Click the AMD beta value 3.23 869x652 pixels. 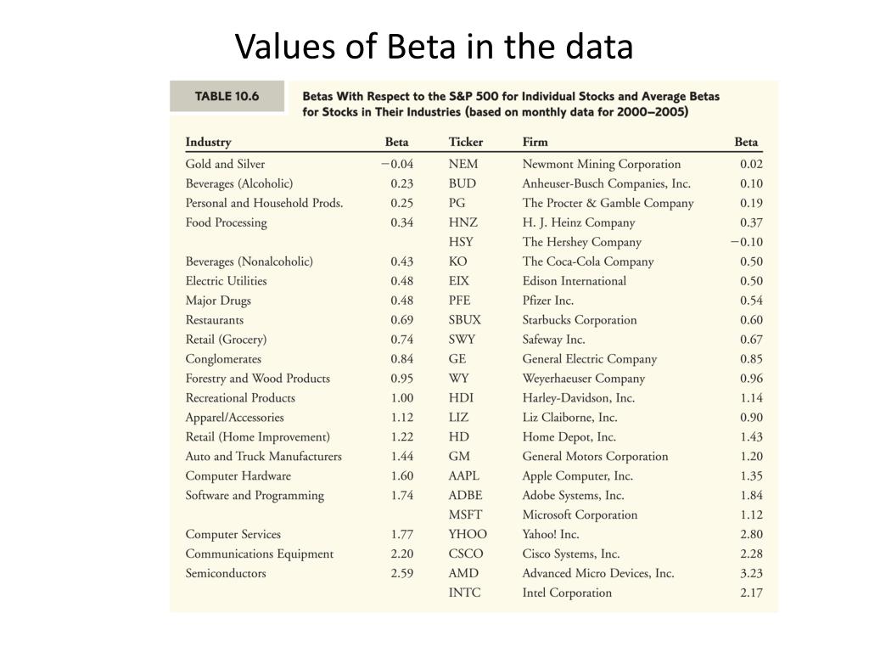click(751, 573)
